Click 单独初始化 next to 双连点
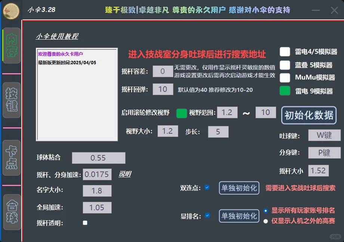Screen dimensions: 344x242 pos(239,188)
